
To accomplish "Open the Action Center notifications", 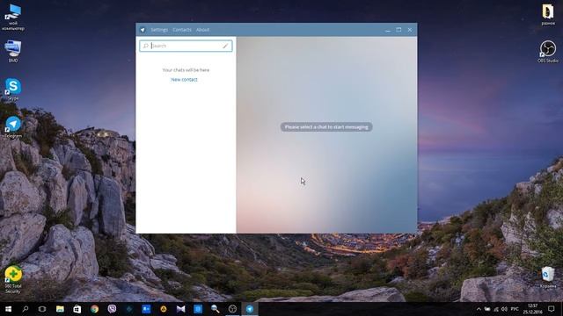I will 552,309.
